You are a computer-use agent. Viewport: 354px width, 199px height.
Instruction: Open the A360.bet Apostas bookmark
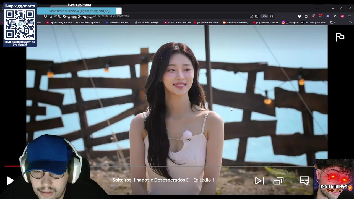[89, 23]
